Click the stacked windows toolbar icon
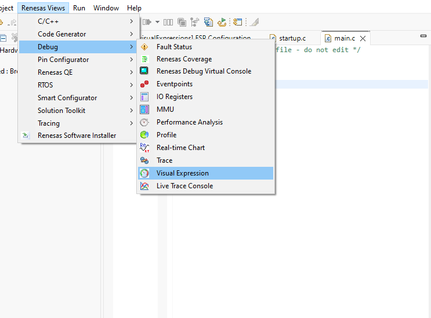The image size is (431, 318). click(x=182, y=22)
